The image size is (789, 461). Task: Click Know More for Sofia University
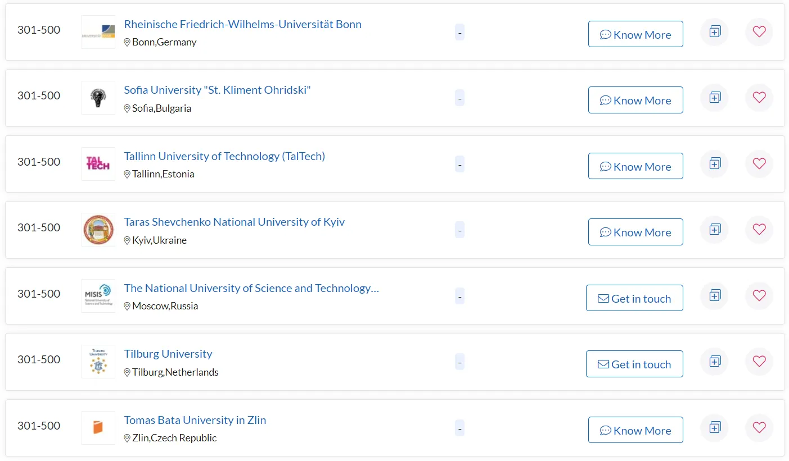click(635, 101)
